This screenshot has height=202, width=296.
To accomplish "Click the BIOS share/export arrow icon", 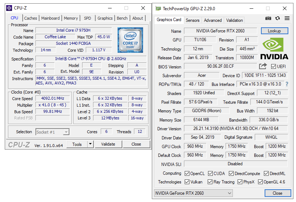I will 263,66.
